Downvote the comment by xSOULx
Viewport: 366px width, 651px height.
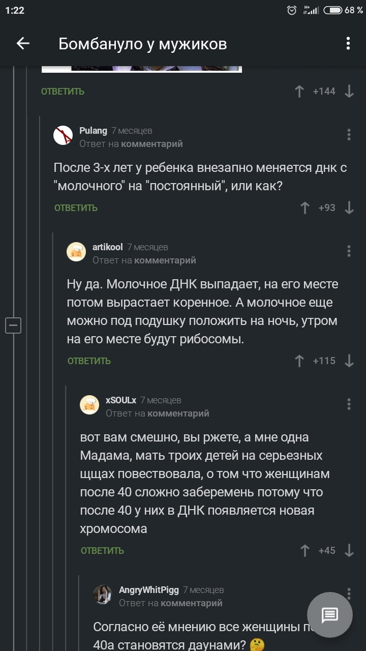pyautogui.click(x=349, y=551)
